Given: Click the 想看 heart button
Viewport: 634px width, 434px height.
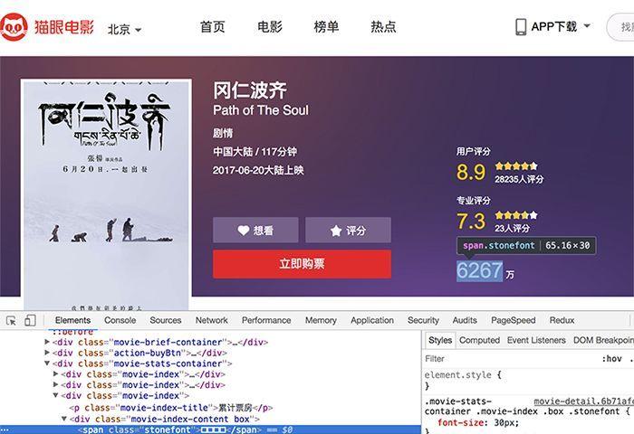Looking at the screenshot, I should (x=255, y=231).
